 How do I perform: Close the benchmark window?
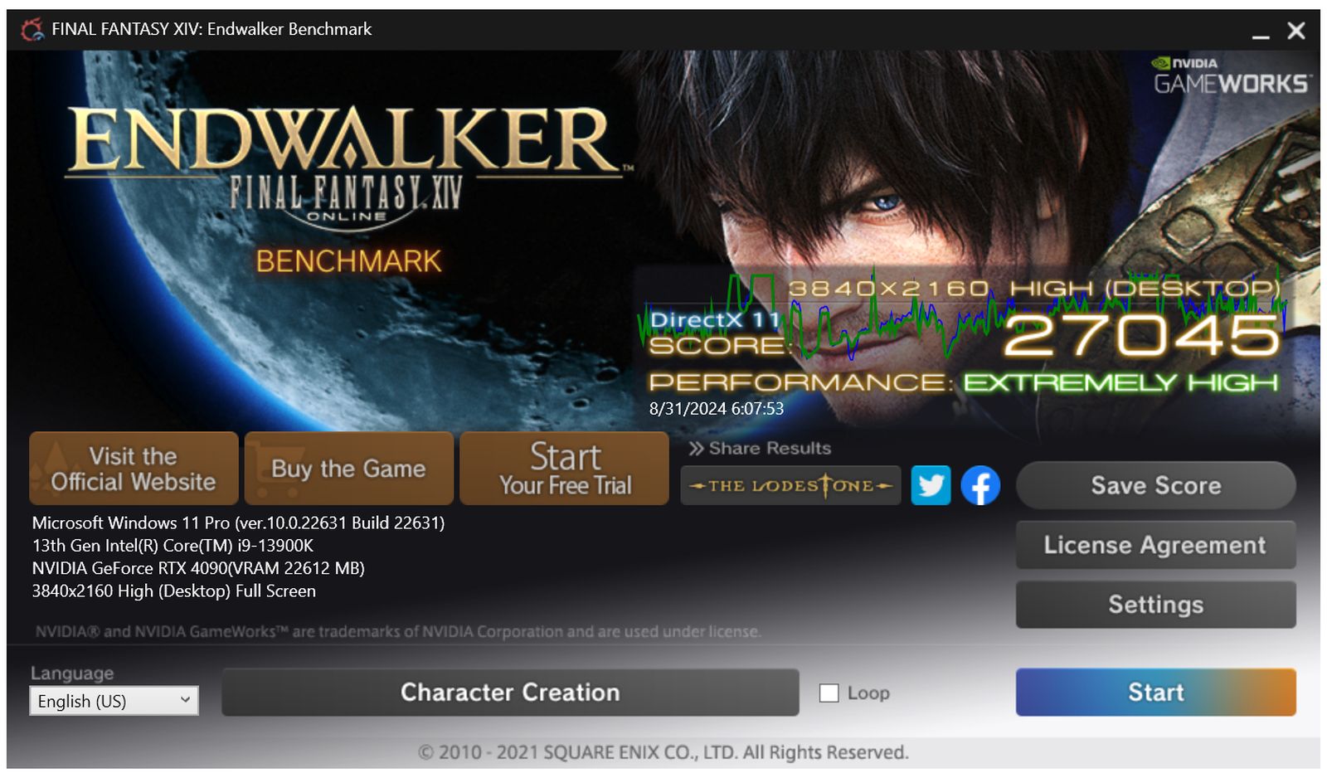[x=1296, y=31]
